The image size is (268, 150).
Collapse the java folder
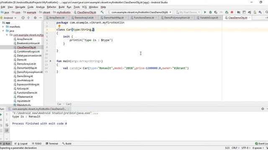coord(3,31)
